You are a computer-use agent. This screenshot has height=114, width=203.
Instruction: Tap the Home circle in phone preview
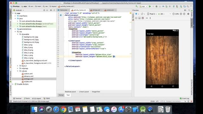pyautogui.click(x=162, y=86)
